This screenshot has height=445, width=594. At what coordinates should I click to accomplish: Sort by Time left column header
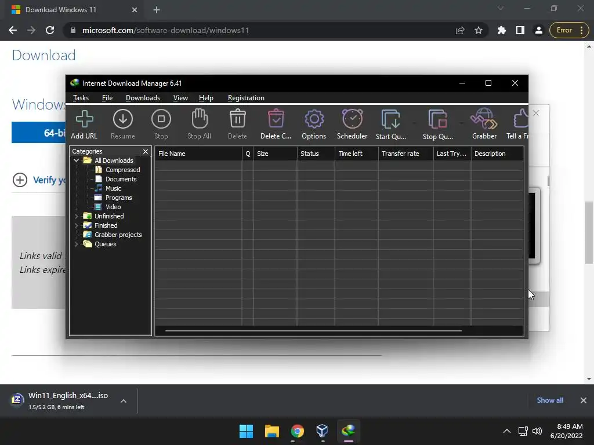(356, 154)
